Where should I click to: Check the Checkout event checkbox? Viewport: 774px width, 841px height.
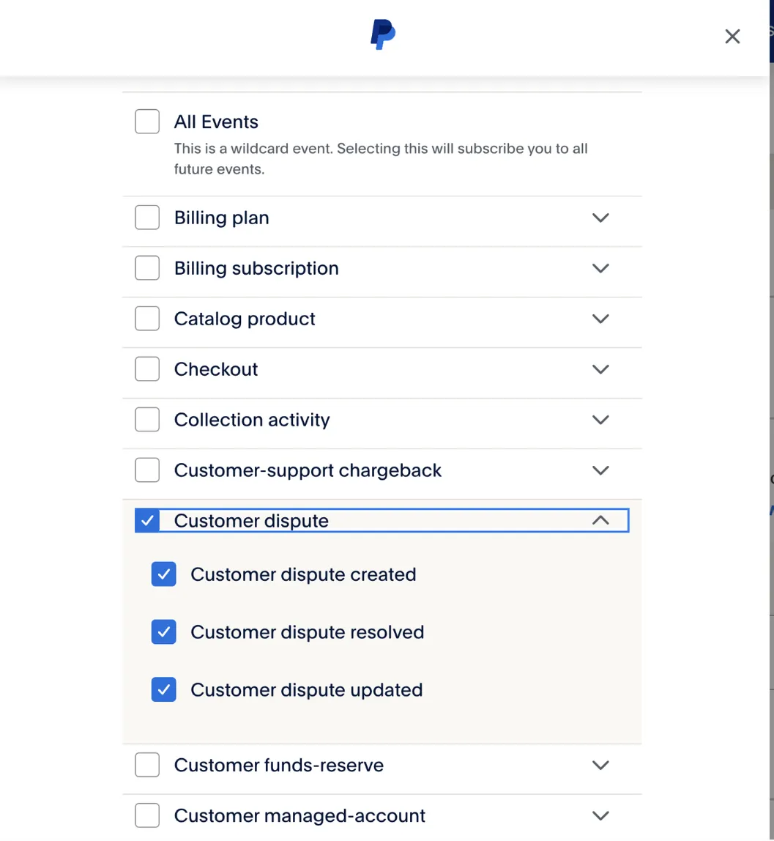[x=147, y=368]
